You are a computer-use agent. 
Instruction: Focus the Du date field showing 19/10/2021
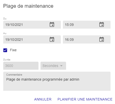tap(32, 25)
